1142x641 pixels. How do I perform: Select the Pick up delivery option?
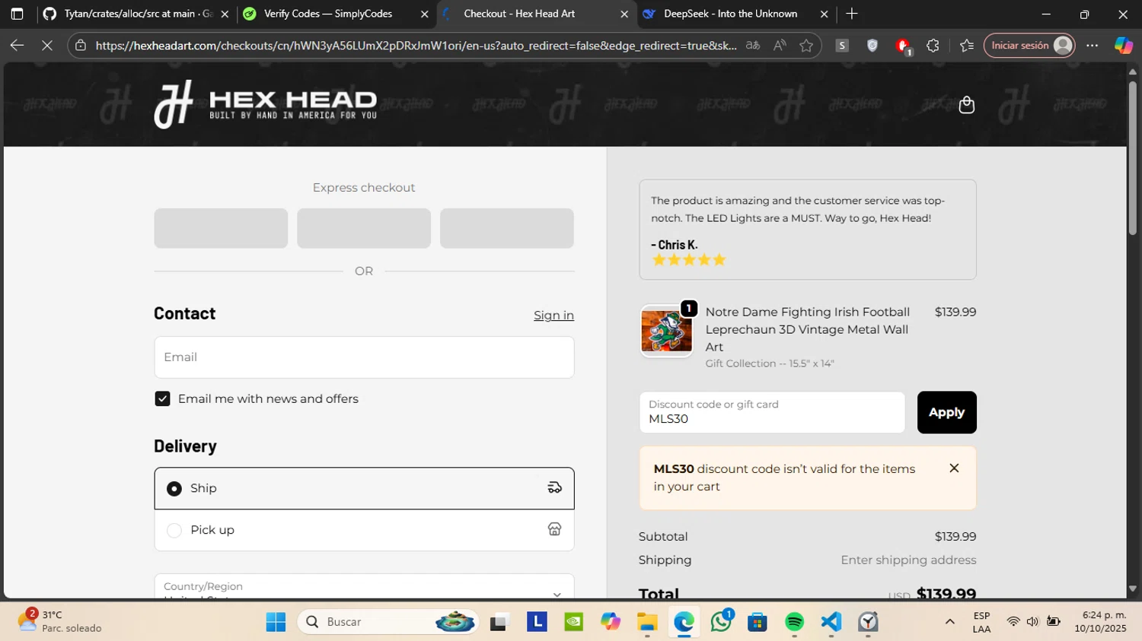[364, 530]
